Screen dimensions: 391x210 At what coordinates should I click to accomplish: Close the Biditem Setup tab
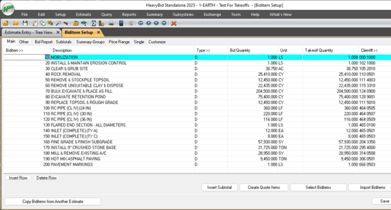click(x=98, y=33)
